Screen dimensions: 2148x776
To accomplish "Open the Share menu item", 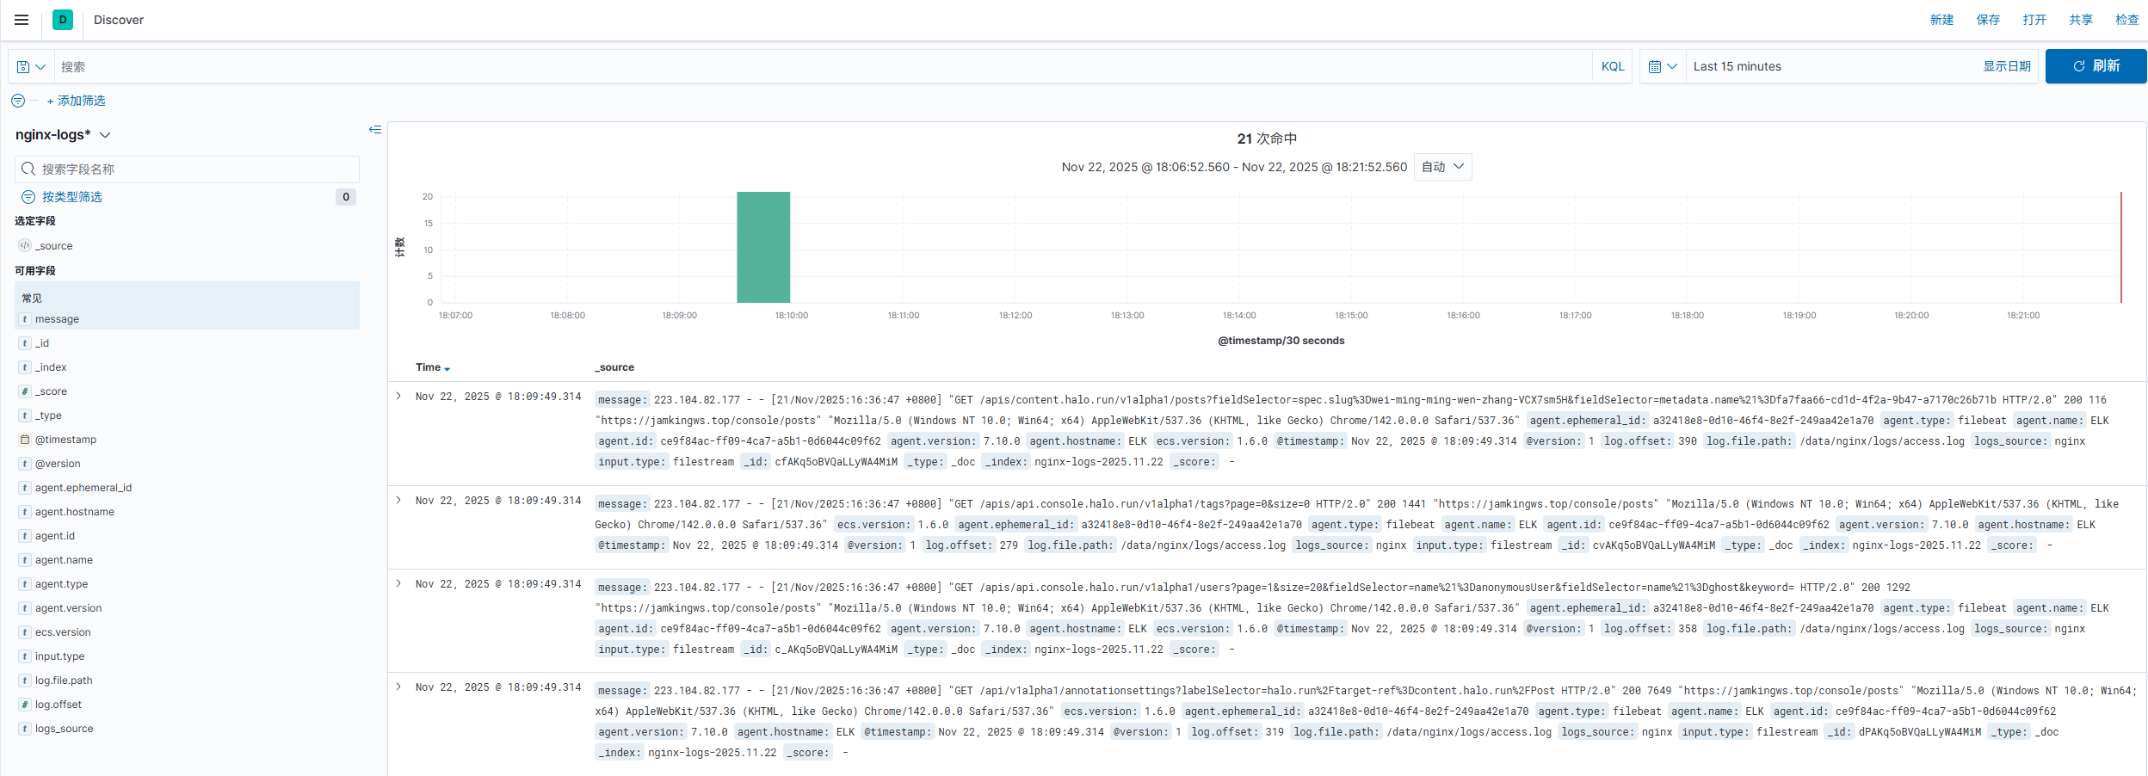I will 2080,20.
